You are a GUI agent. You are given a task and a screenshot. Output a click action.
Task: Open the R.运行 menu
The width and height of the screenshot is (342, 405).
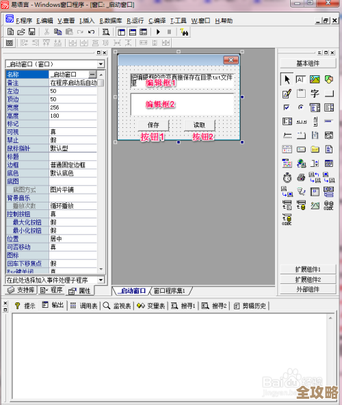[135, 21]
